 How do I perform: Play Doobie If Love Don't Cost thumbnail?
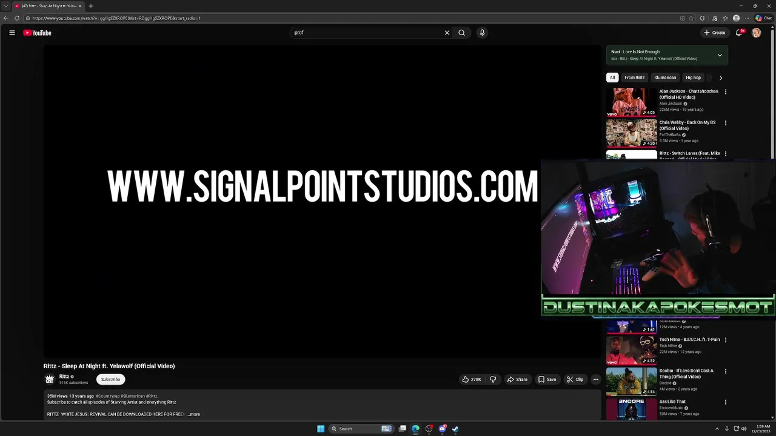click(x=631, y=381)
